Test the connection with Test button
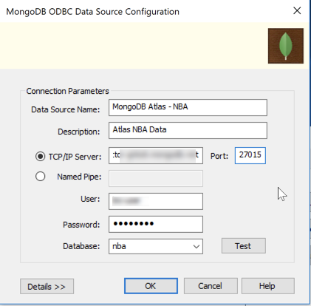 [x=244, y=245]
